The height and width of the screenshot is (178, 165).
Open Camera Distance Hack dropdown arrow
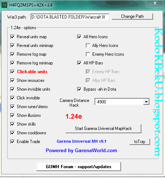click(x=146, y=102)
